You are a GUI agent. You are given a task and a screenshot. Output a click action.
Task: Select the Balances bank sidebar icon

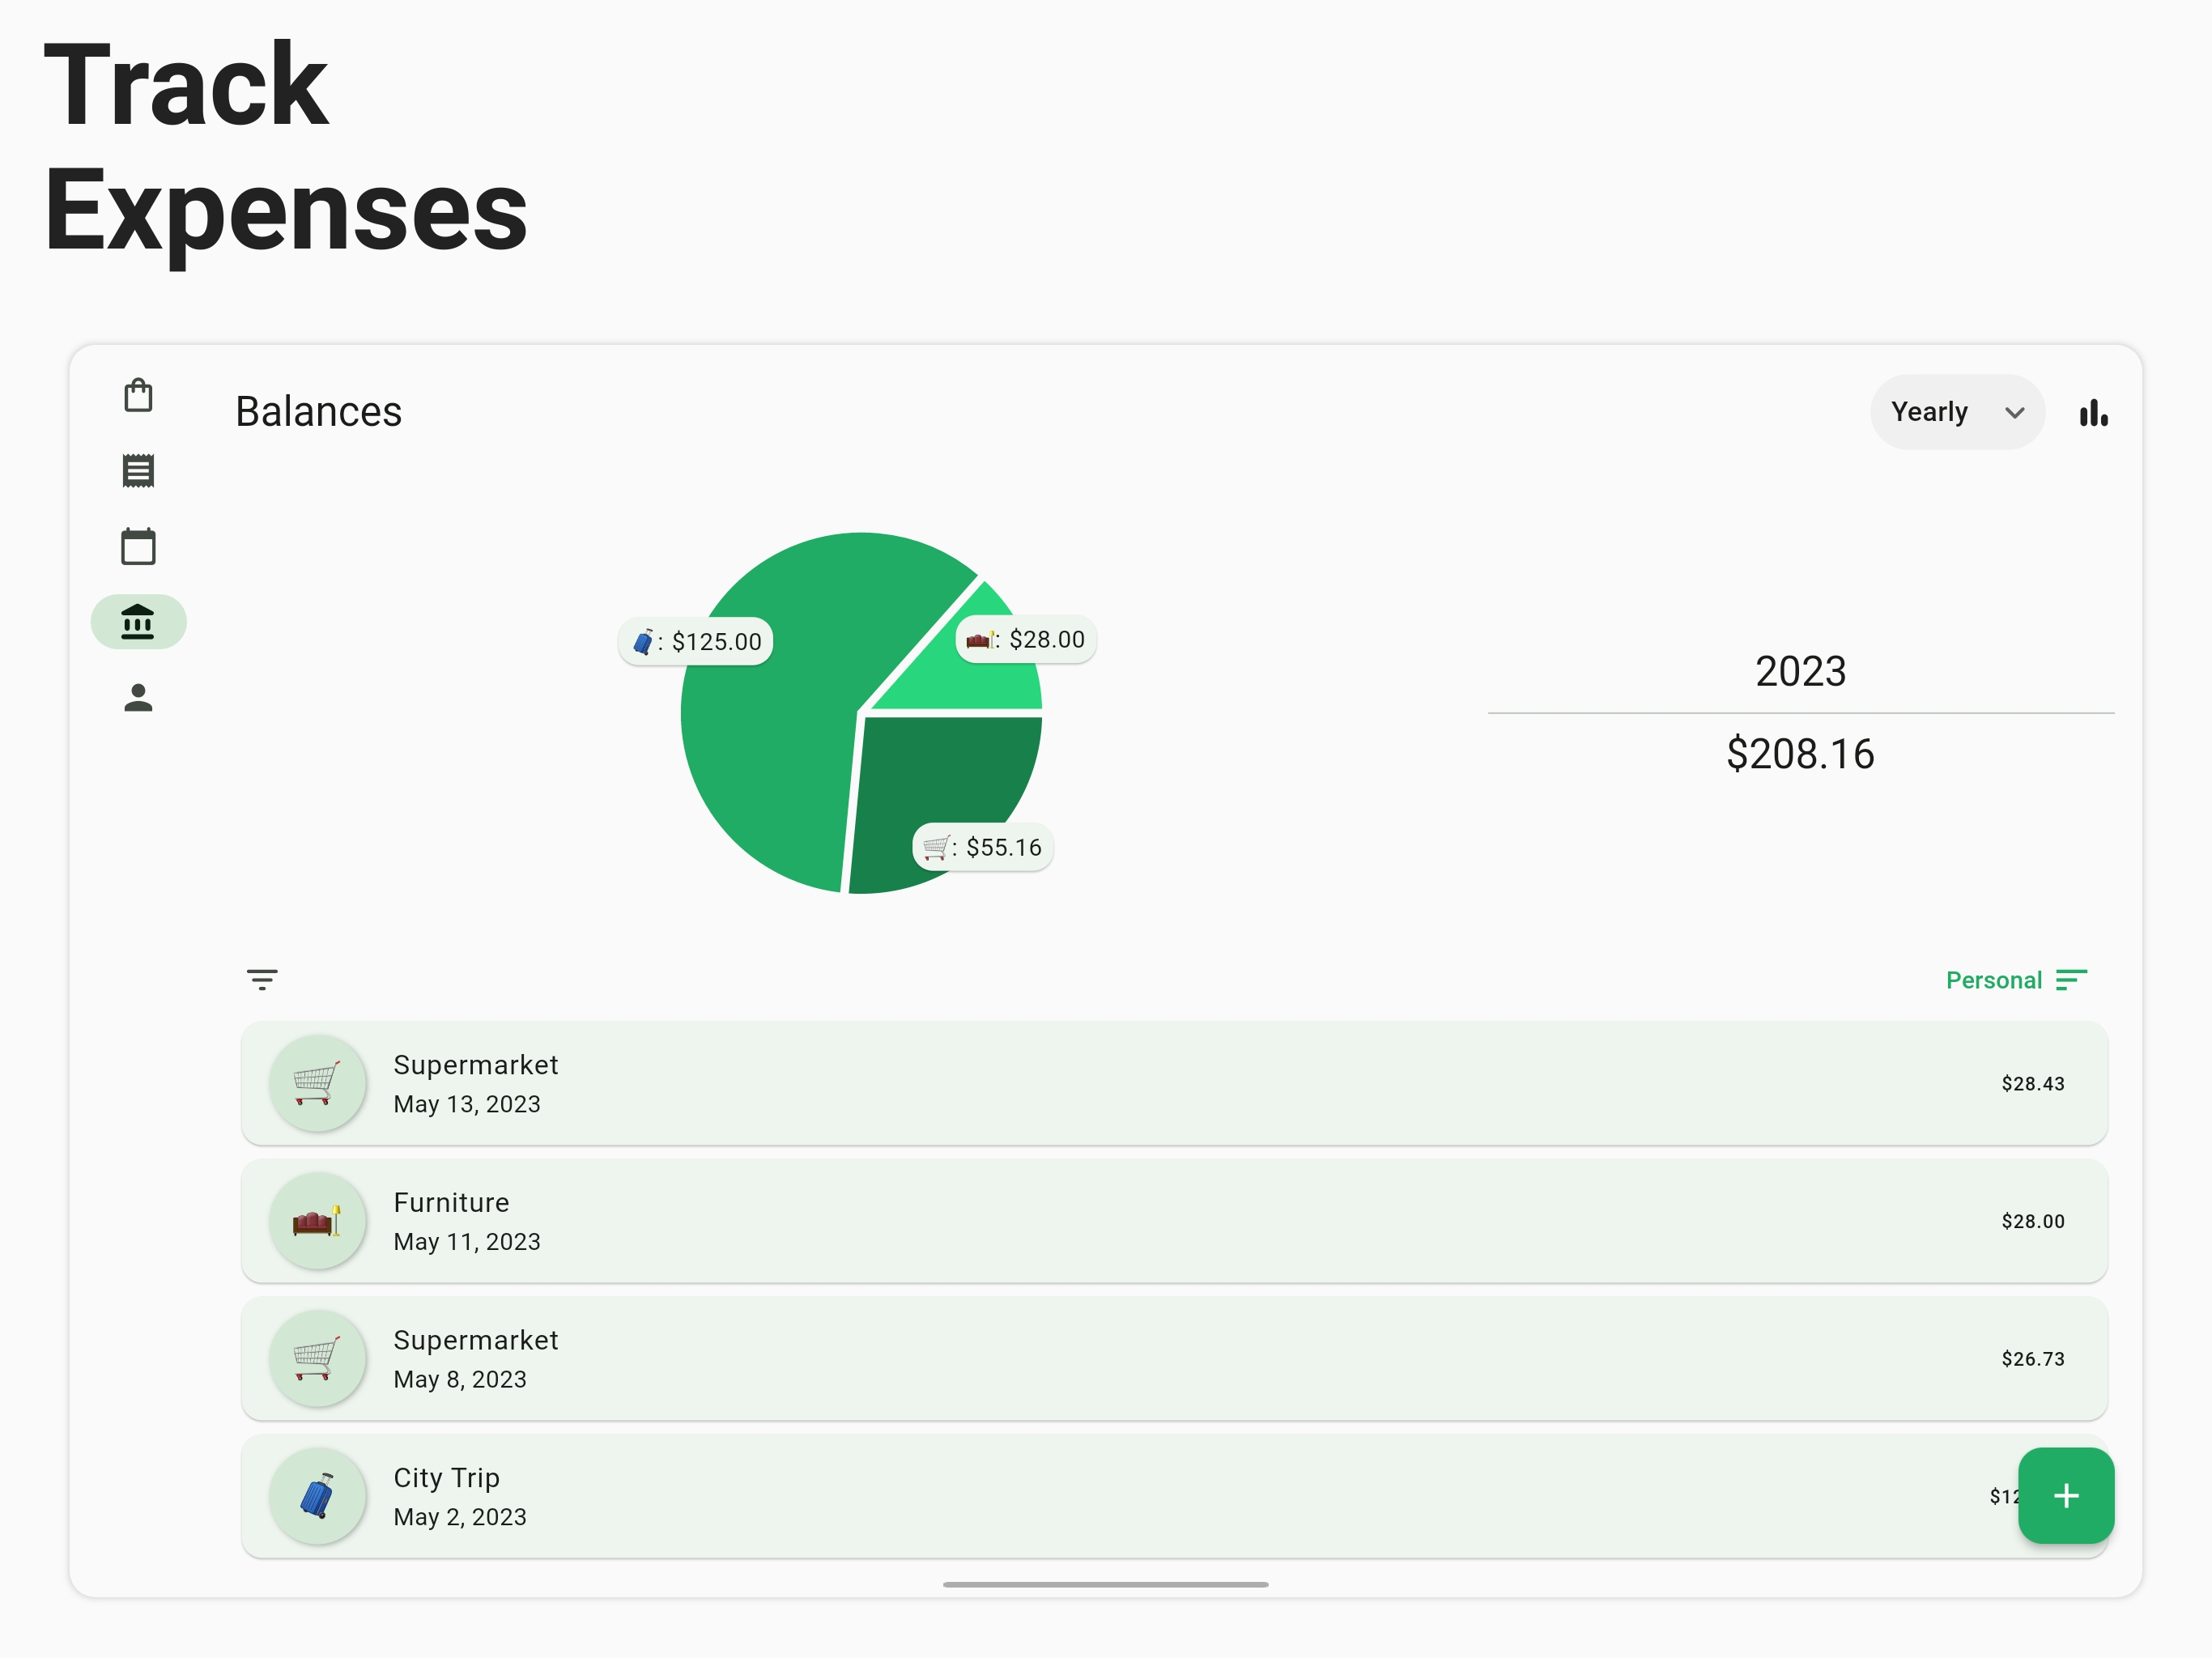tap(138, 622)
